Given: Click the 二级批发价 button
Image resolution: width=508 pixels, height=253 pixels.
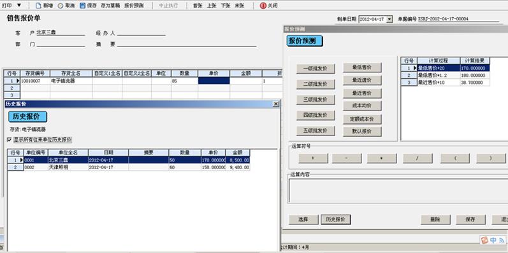Looking at the screenshot, I should (x=316, y=84).
